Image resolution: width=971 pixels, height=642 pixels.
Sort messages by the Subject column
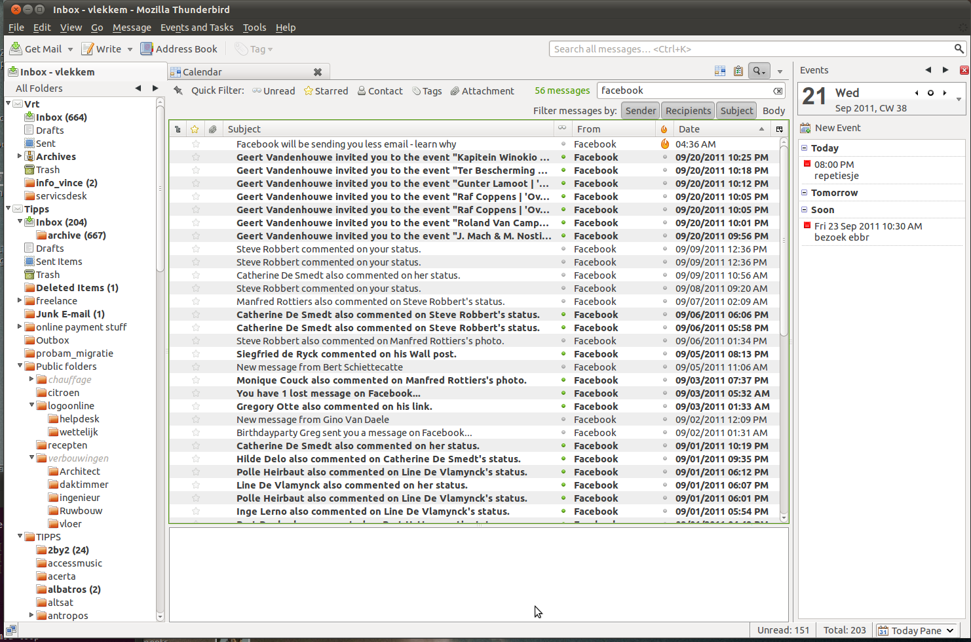click(388, 129)
